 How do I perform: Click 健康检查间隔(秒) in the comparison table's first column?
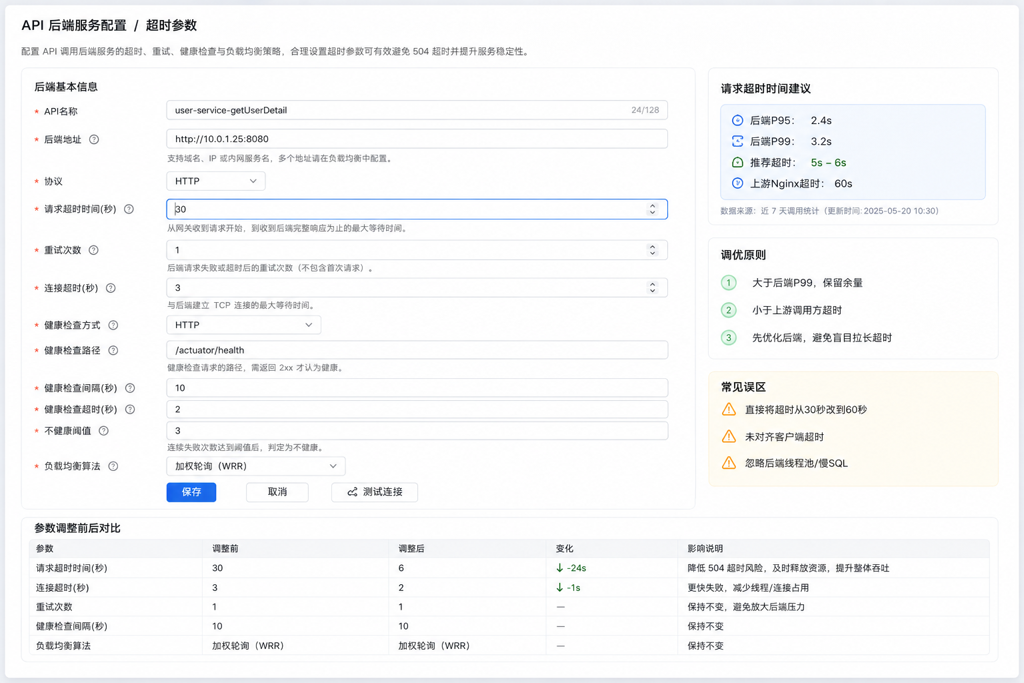pyautogui.click(x=71, y=626)
